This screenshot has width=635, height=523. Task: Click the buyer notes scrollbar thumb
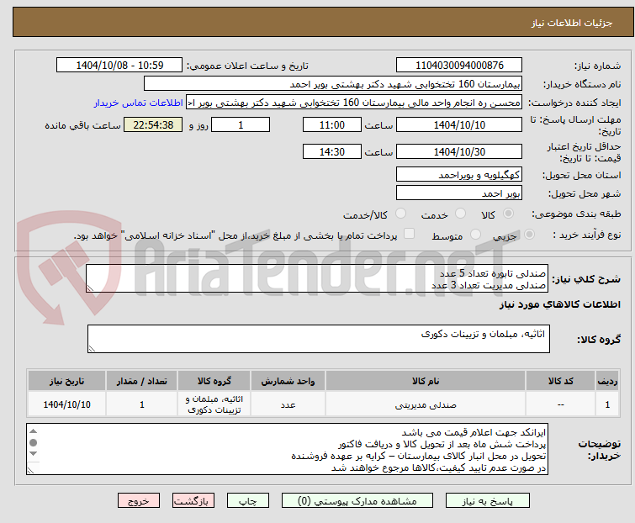(x=33, y=442)
